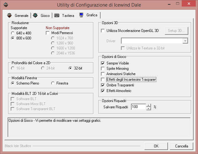Image resolution: width=198 pixels, height=154 pixels.
Task: Click the Setup 3D button
Action: (176, 31)
